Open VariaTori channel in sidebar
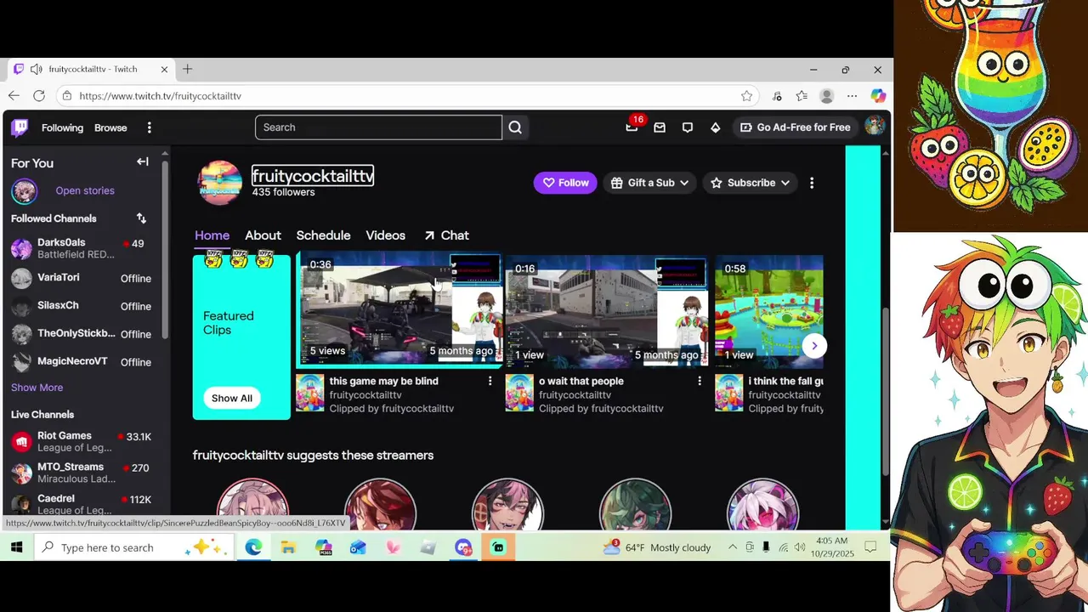The width and height of the screenshot is (1088, 612). 82,278
